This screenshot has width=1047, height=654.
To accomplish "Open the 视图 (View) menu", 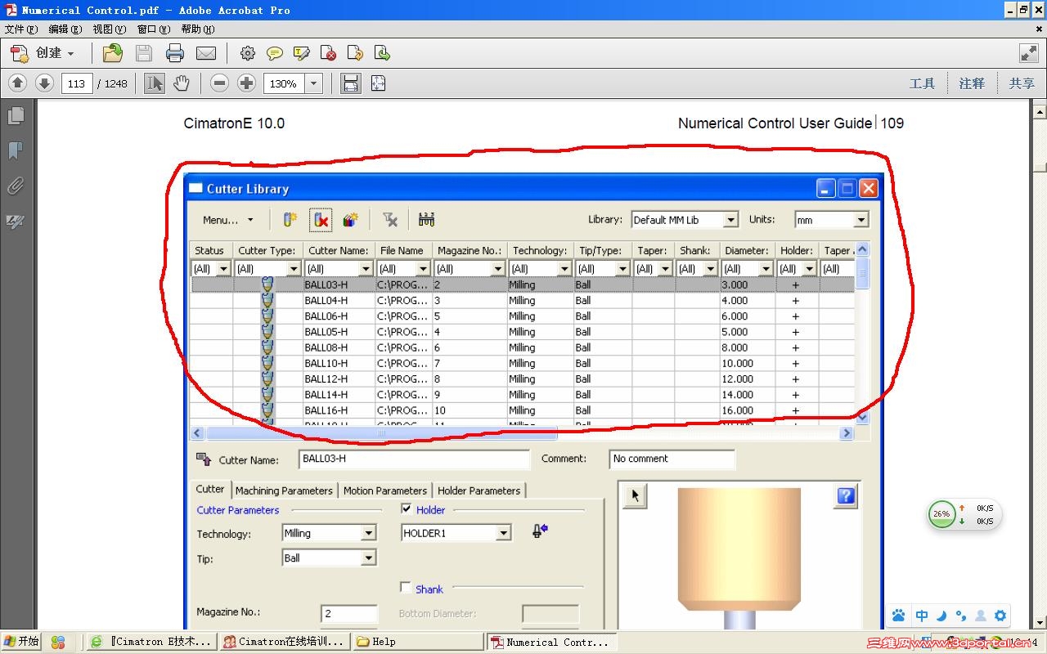I will point(108,29).
